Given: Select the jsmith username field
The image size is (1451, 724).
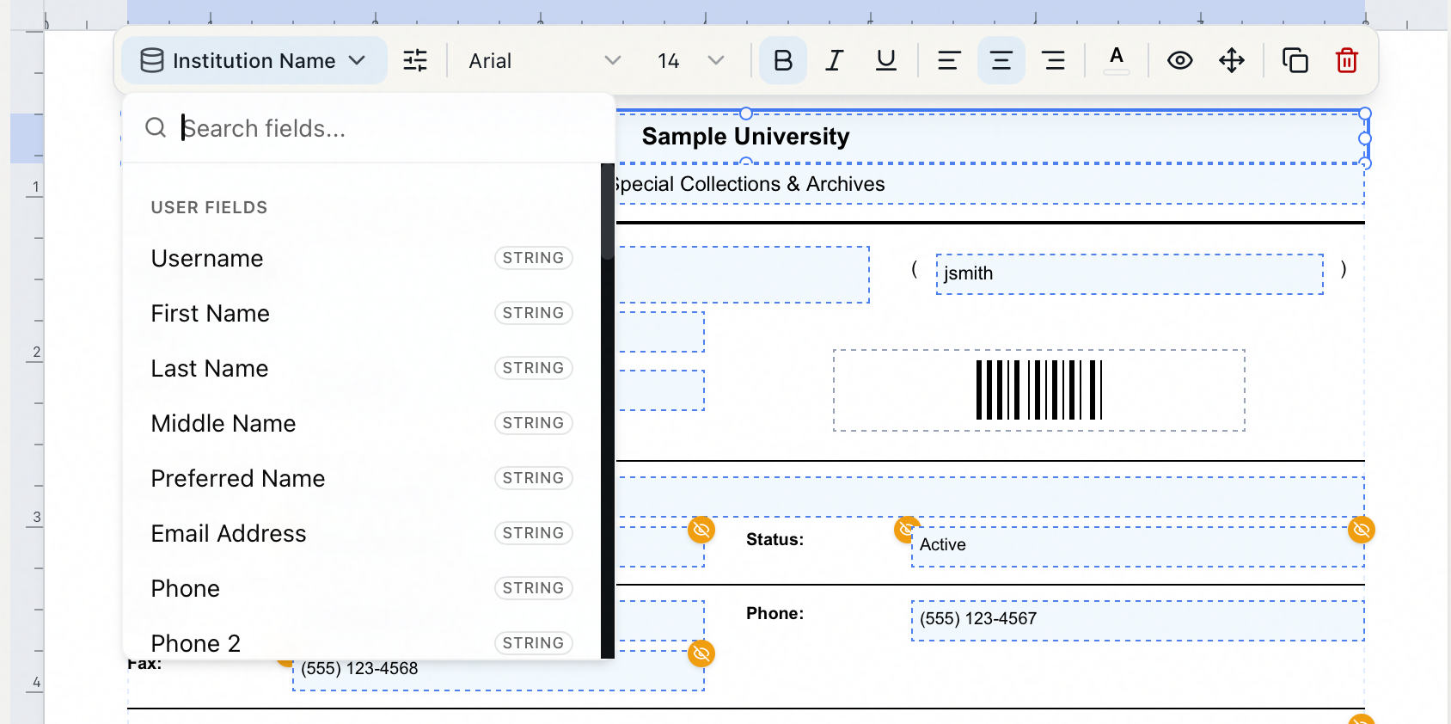Looking at the screenshot, I should 1130,274.
